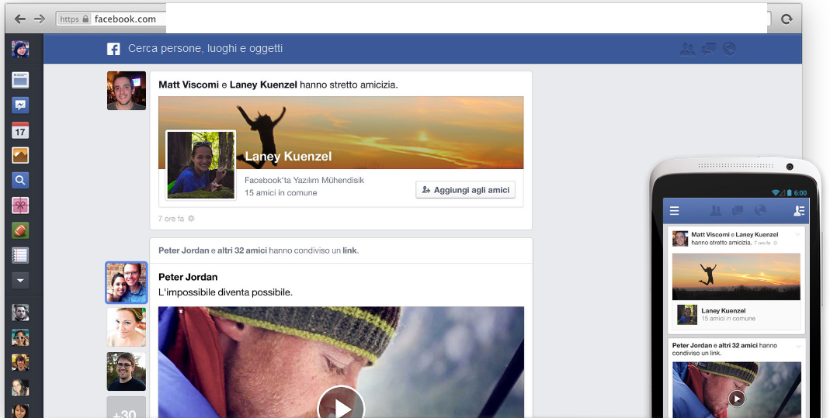830x418 pixels.
Task: Select the man with glasses avatar beside the post
Action: (x=127, y=371)
